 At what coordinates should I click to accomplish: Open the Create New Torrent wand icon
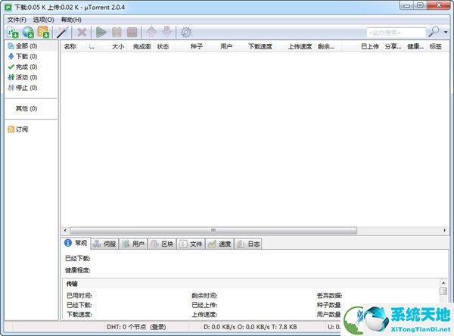coord(63,32)
